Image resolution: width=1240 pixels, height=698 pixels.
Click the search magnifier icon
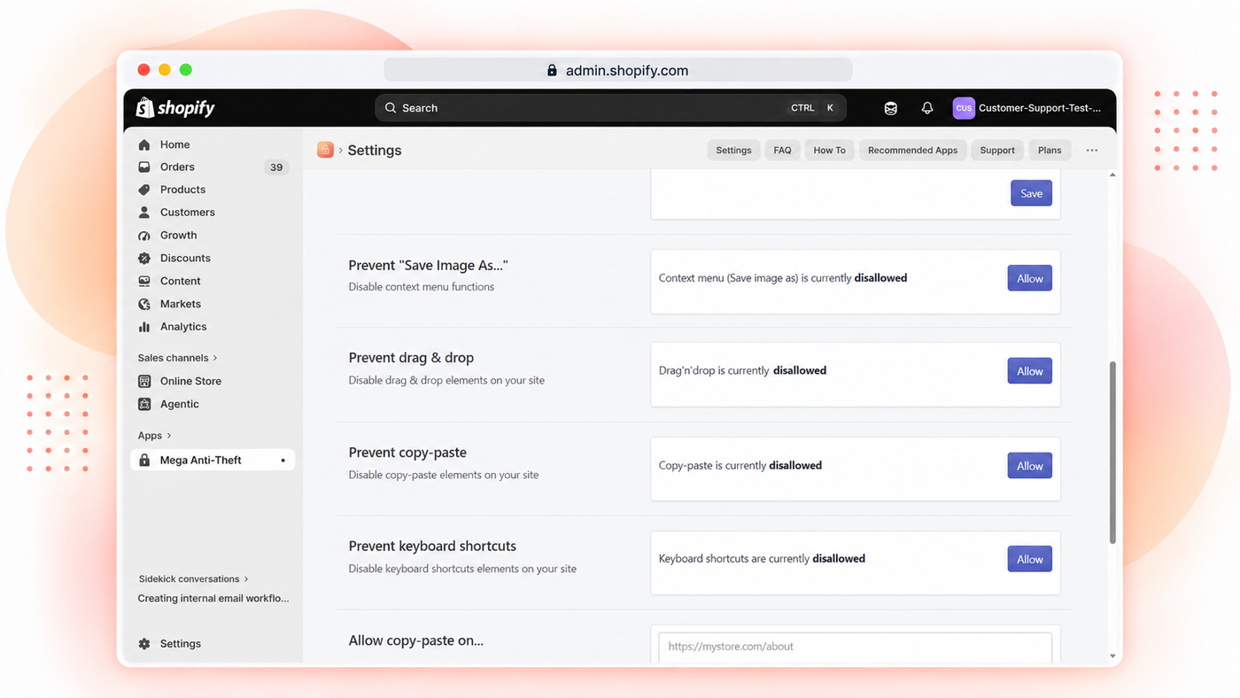(391, 108)
